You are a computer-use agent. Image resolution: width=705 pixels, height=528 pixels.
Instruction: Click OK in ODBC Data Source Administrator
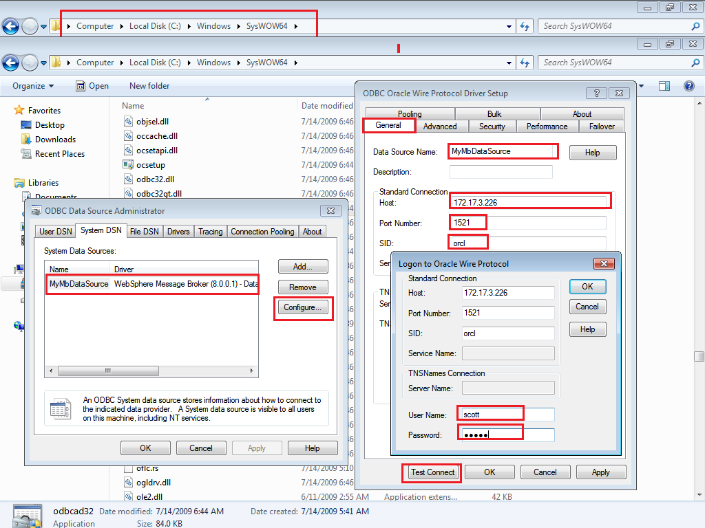coord(145,448)
